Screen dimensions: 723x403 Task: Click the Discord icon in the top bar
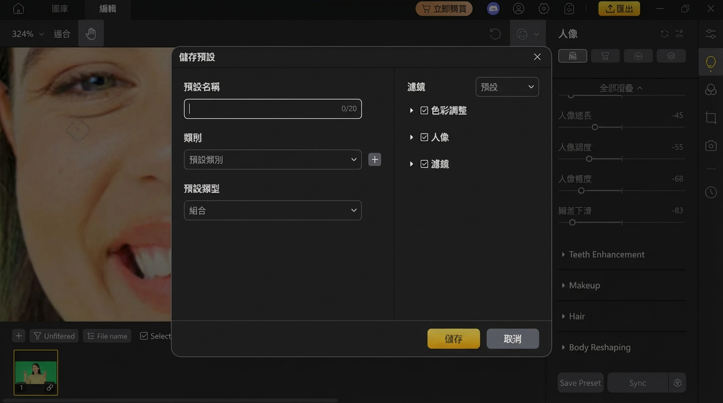coord(493,9)
